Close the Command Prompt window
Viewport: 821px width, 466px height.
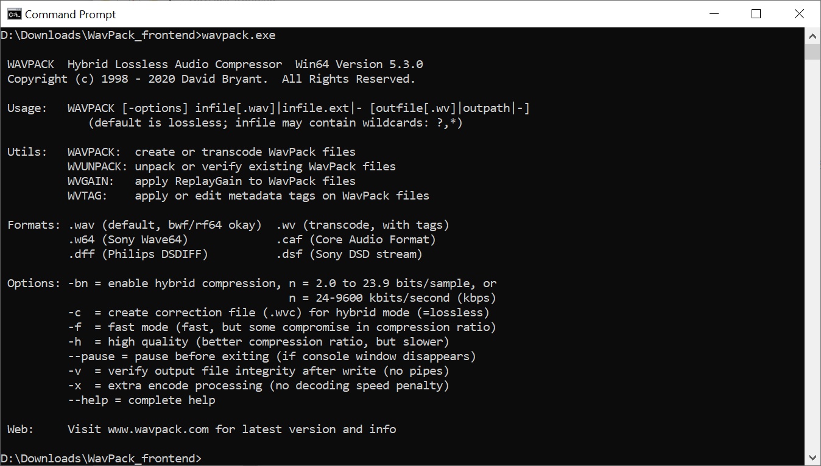click(799, 14)
